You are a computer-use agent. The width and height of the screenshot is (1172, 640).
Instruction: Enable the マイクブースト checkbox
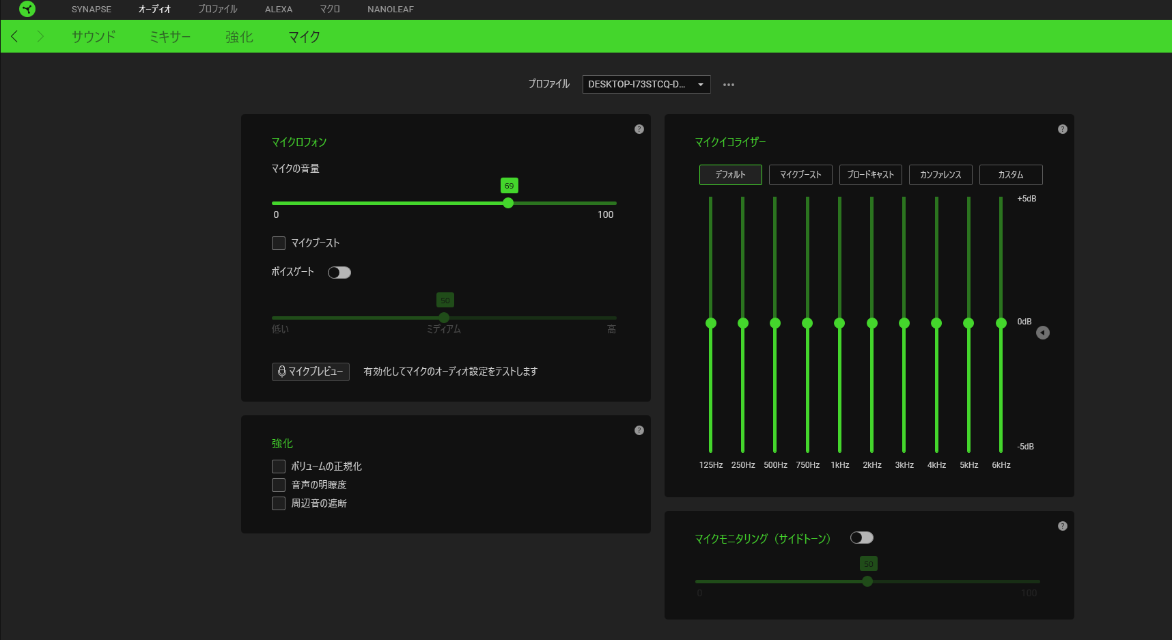(x=279, y=243)
